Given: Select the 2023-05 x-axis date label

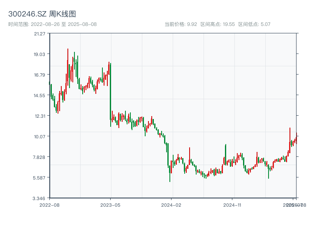Looking at the screenshot, I should click(111, 205).
